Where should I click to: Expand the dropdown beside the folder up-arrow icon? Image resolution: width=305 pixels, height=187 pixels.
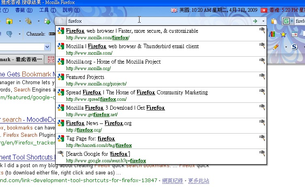click(x=20, y=21)
